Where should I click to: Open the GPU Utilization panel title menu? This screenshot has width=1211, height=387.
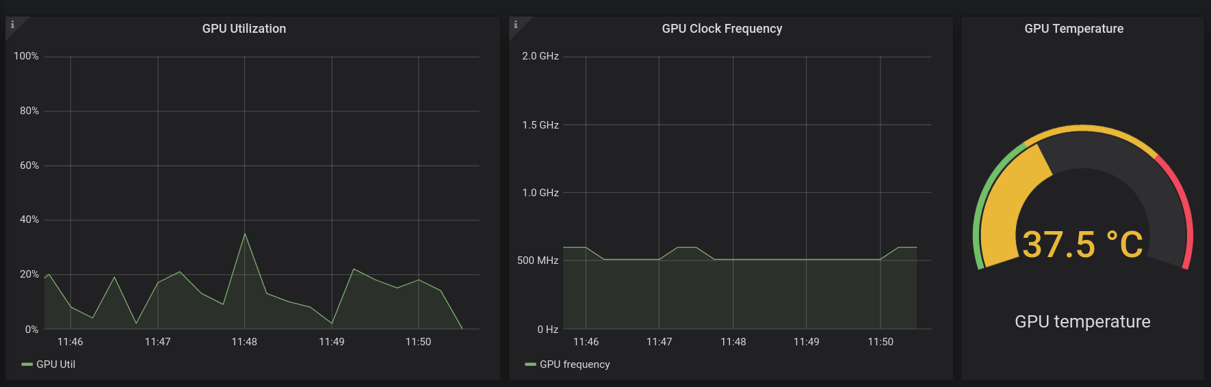pyautogui.click(x=244, y=29)
